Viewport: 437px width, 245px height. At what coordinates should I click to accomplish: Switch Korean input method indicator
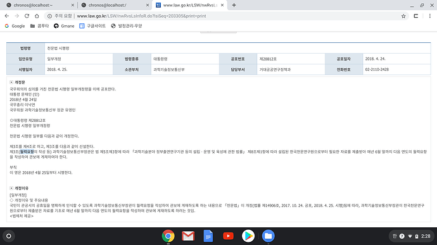pyautogui.click(x=395, y=236)
